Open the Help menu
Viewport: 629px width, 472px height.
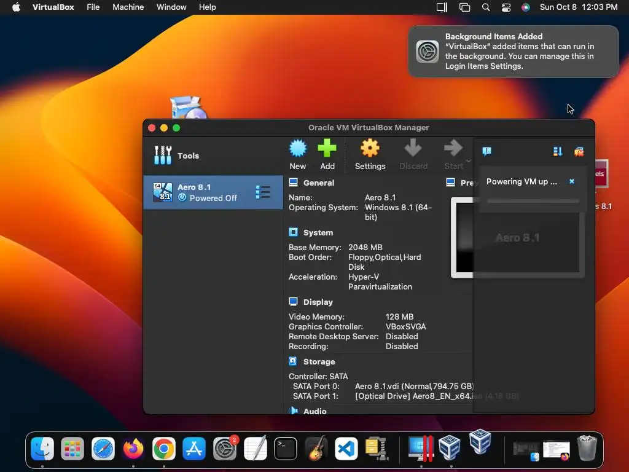coord(208,7)
